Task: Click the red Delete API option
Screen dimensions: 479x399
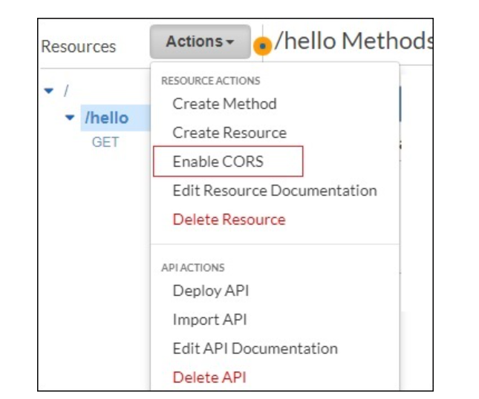Action: coord(209,377)
